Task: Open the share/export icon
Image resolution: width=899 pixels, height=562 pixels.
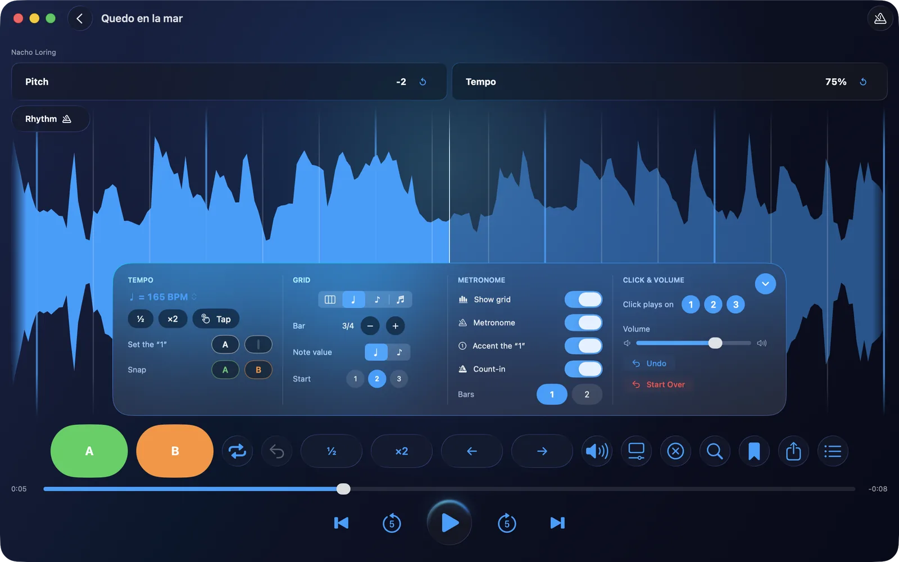Action: [793, 451]
